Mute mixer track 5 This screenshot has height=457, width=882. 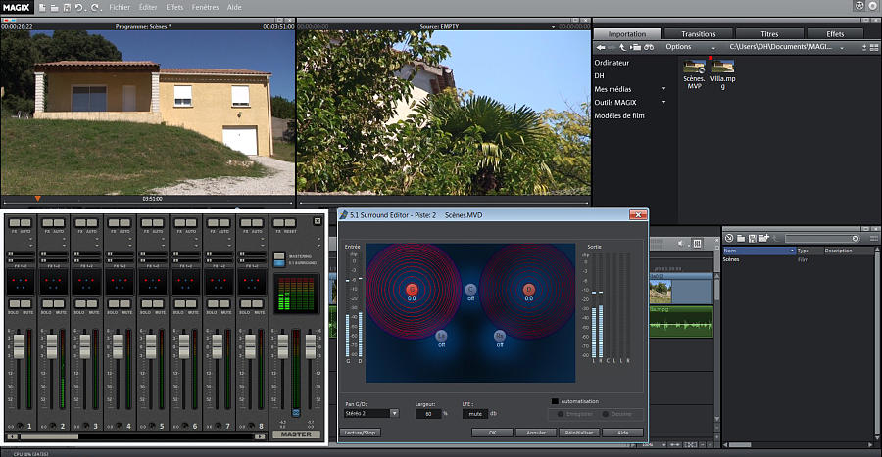click(x=160, y=304)
